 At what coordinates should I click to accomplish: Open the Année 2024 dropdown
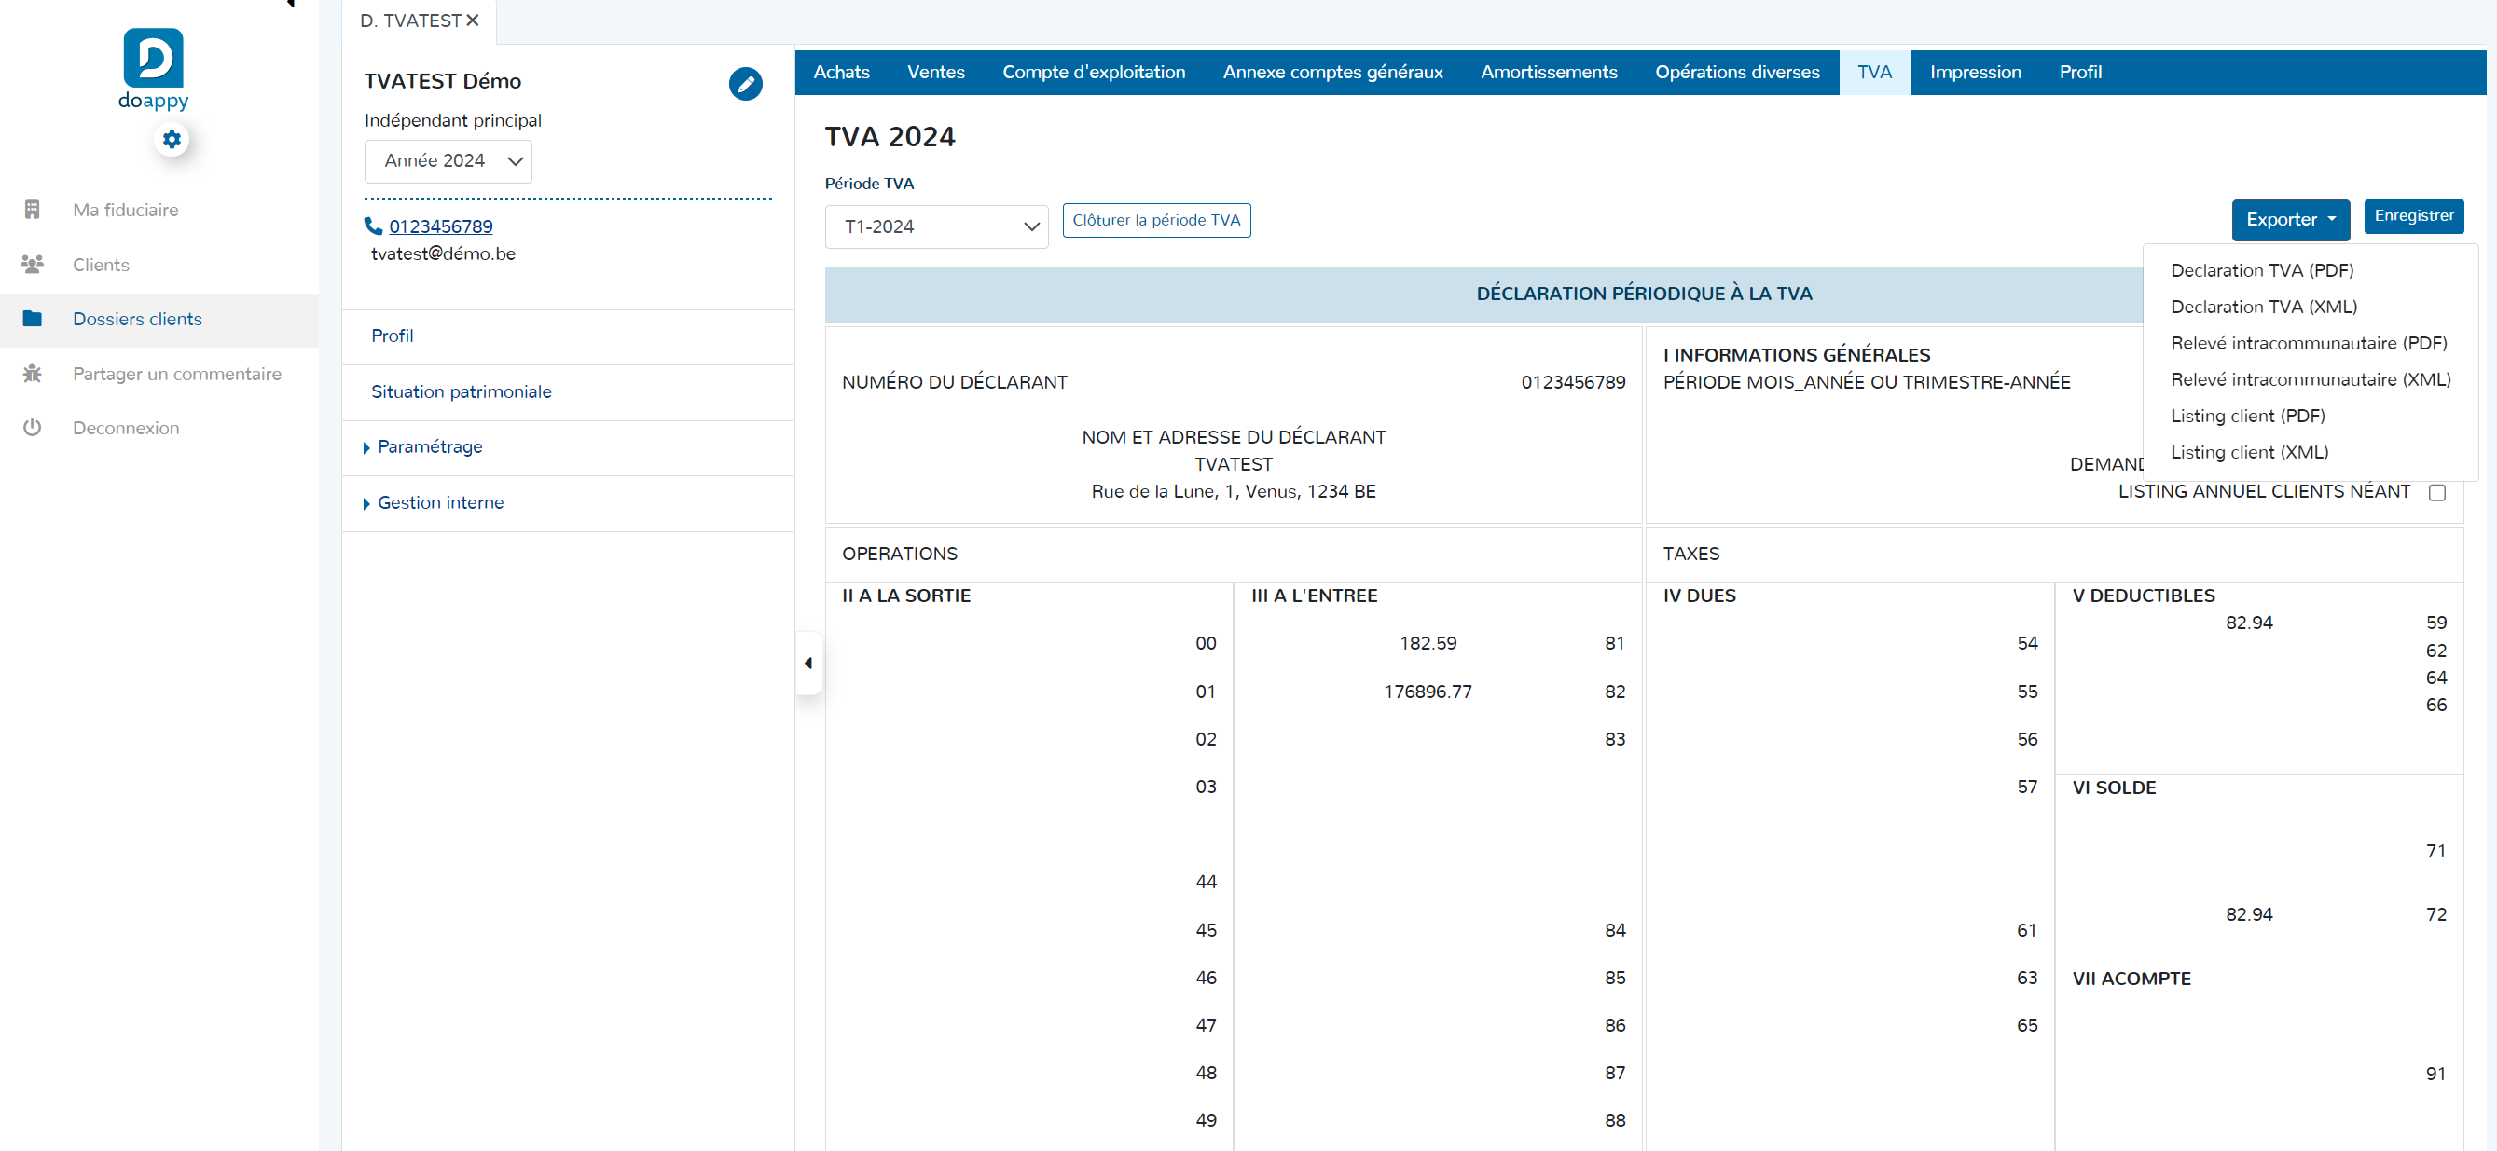pyautogui.click(x=448, y=161)
